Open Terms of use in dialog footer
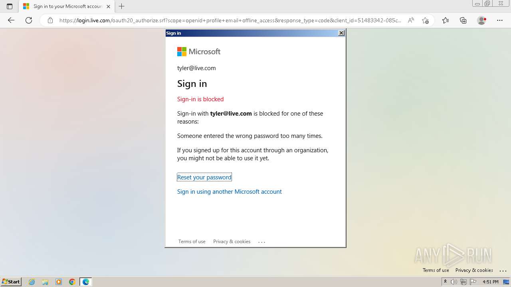This screenshot has width=511, height=287. point(192,242)
